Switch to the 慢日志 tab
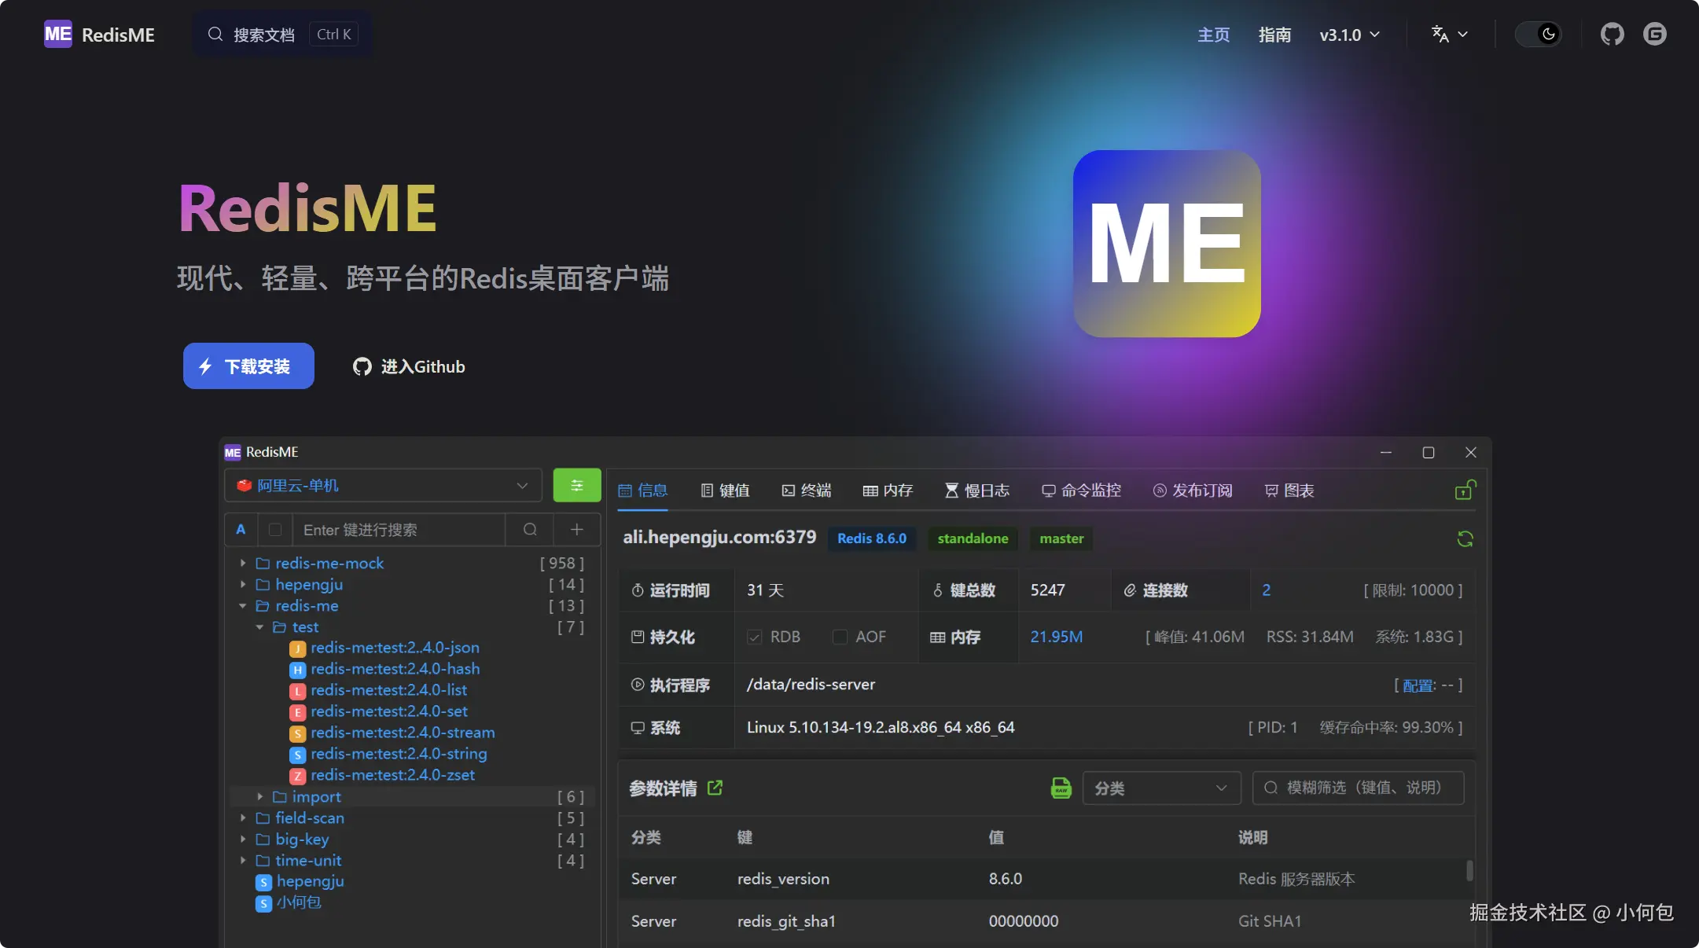1699x948 pixels. click(977, 491)
